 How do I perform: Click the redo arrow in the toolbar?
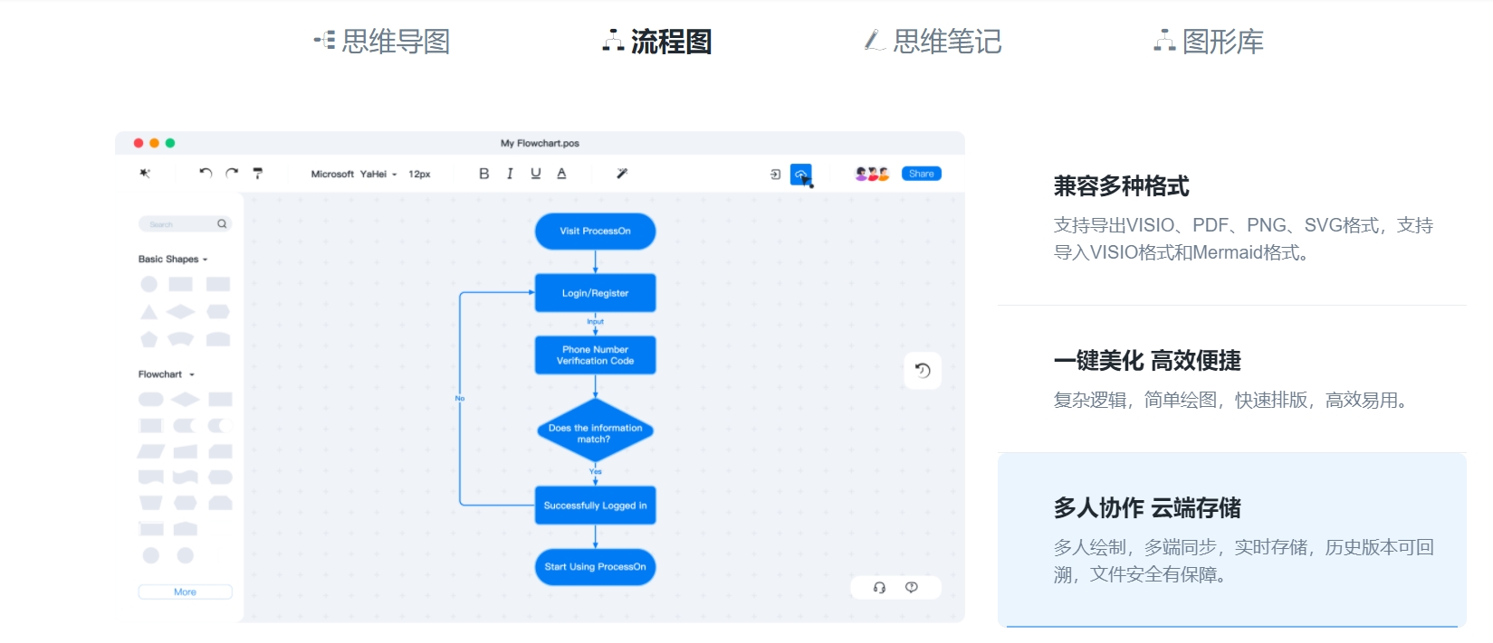[x=232, y=173]
